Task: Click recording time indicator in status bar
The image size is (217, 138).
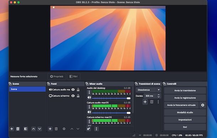Action: point(162,135)
